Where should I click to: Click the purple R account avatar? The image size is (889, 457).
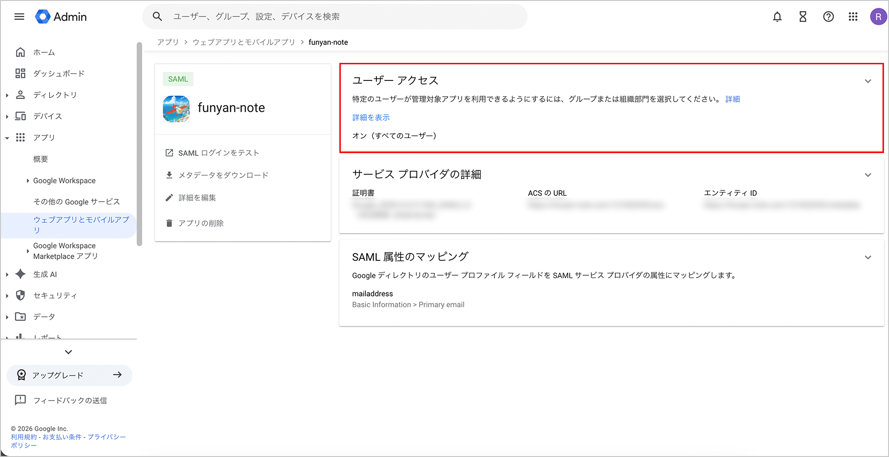pos(878,17)
